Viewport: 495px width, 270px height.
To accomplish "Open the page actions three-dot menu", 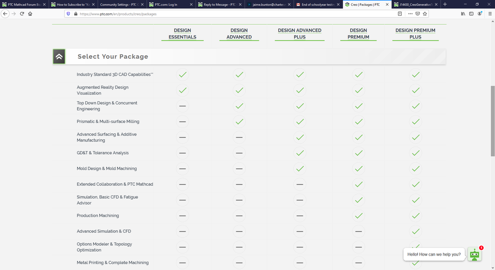I will point(410,14).
